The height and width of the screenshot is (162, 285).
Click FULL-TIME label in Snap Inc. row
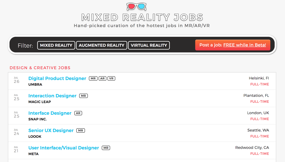(x=260, y=119)
